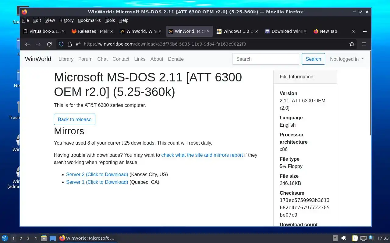Open Firefox hamburger application menu
390x243 pixels.
(x=364, y=44)
